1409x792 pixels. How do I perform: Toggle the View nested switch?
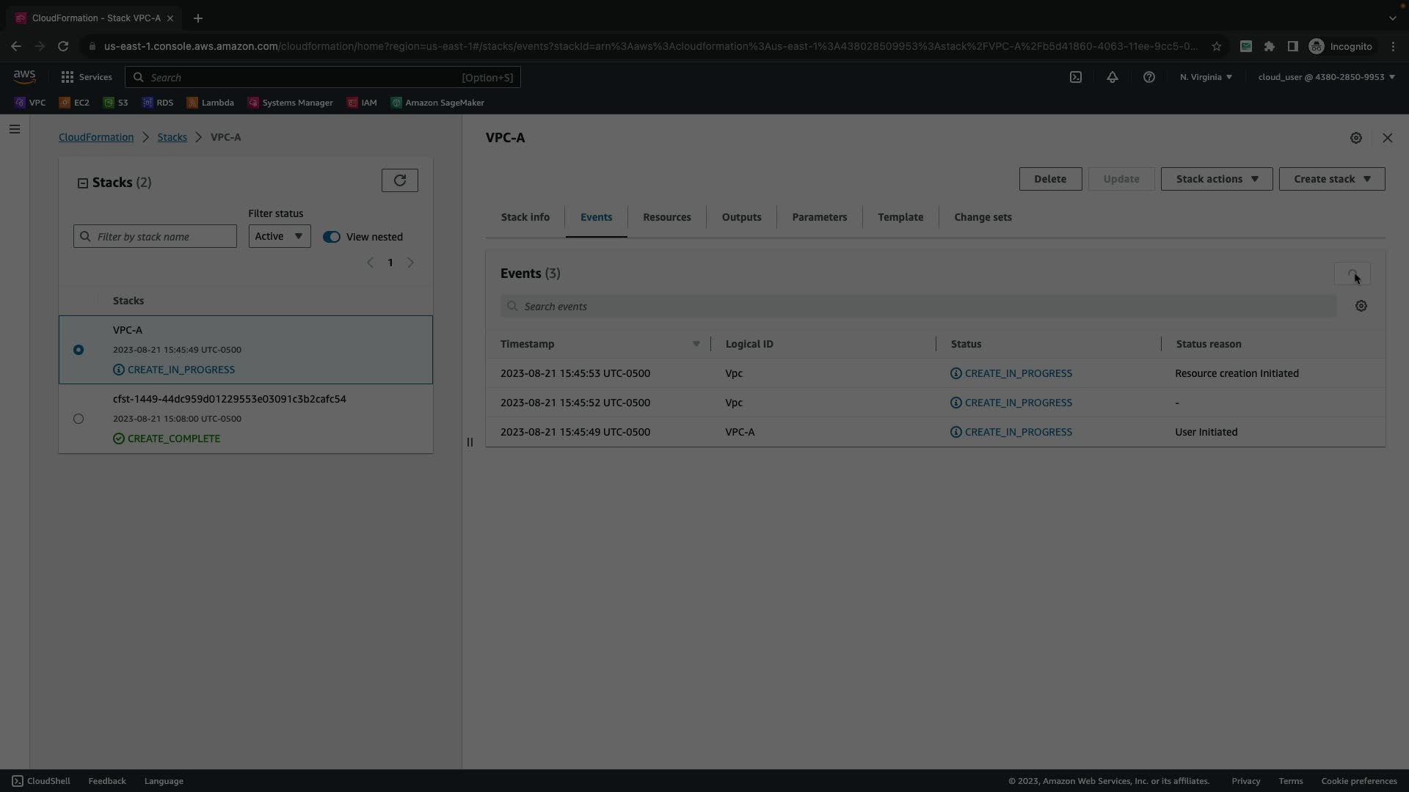pos(332,237)
